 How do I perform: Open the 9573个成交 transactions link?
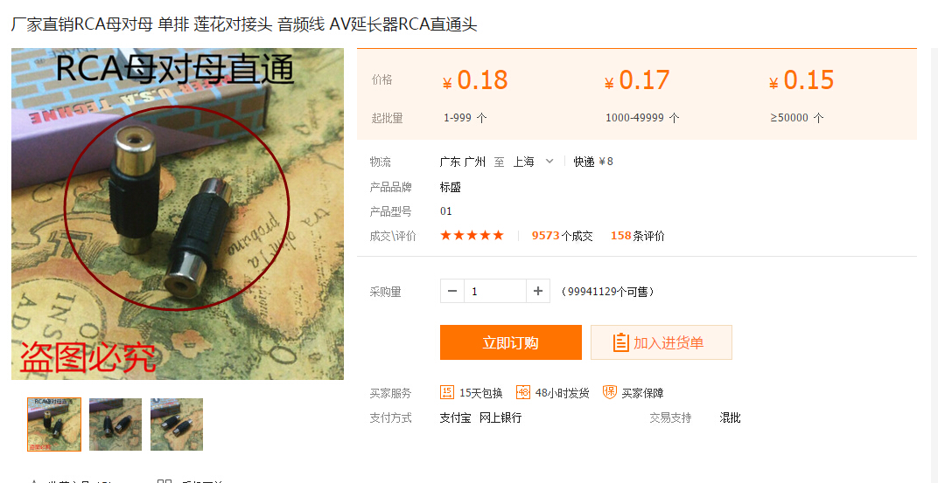pos(563,236)
